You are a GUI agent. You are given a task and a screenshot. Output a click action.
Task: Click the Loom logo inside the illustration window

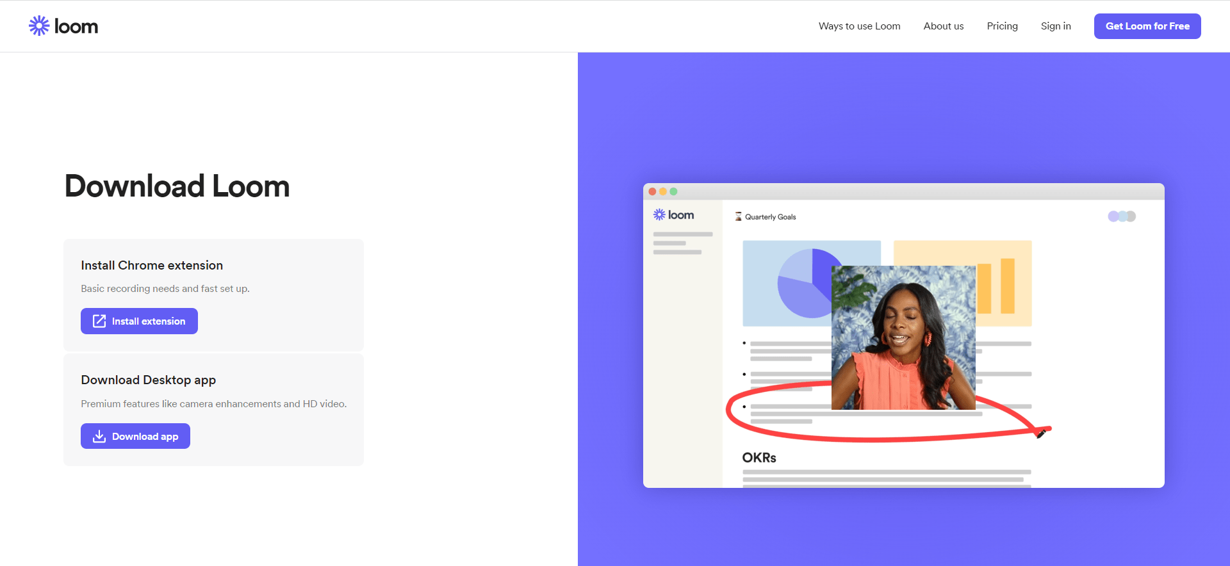673,215
